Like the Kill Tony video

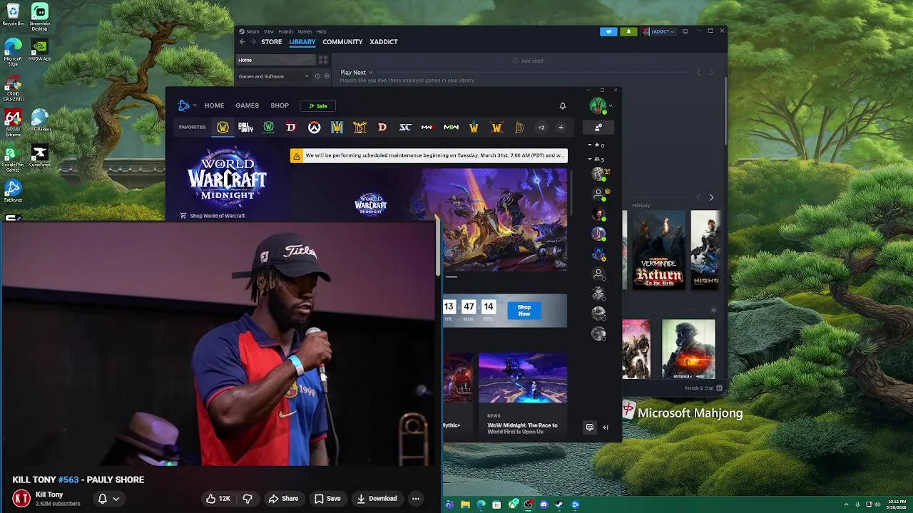218,499
